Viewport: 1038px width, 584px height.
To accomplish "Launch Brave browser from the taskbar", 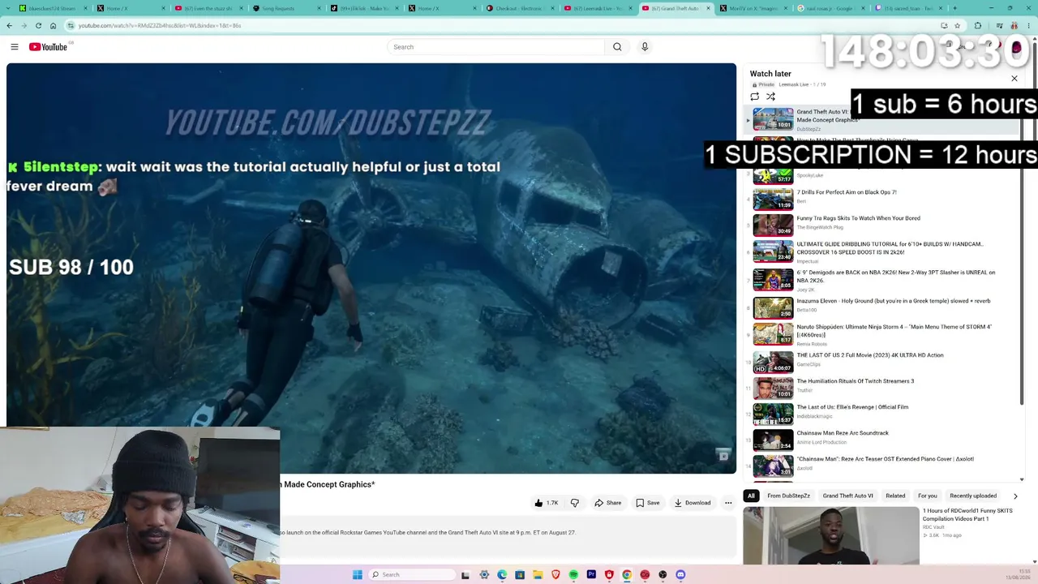I will [x=555, y=574].
